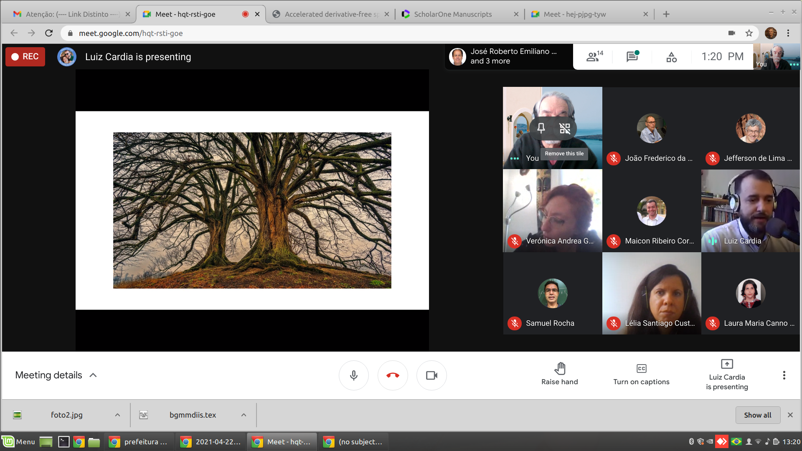Reload the page
The image size is (802, 451).
click(49, 33)
